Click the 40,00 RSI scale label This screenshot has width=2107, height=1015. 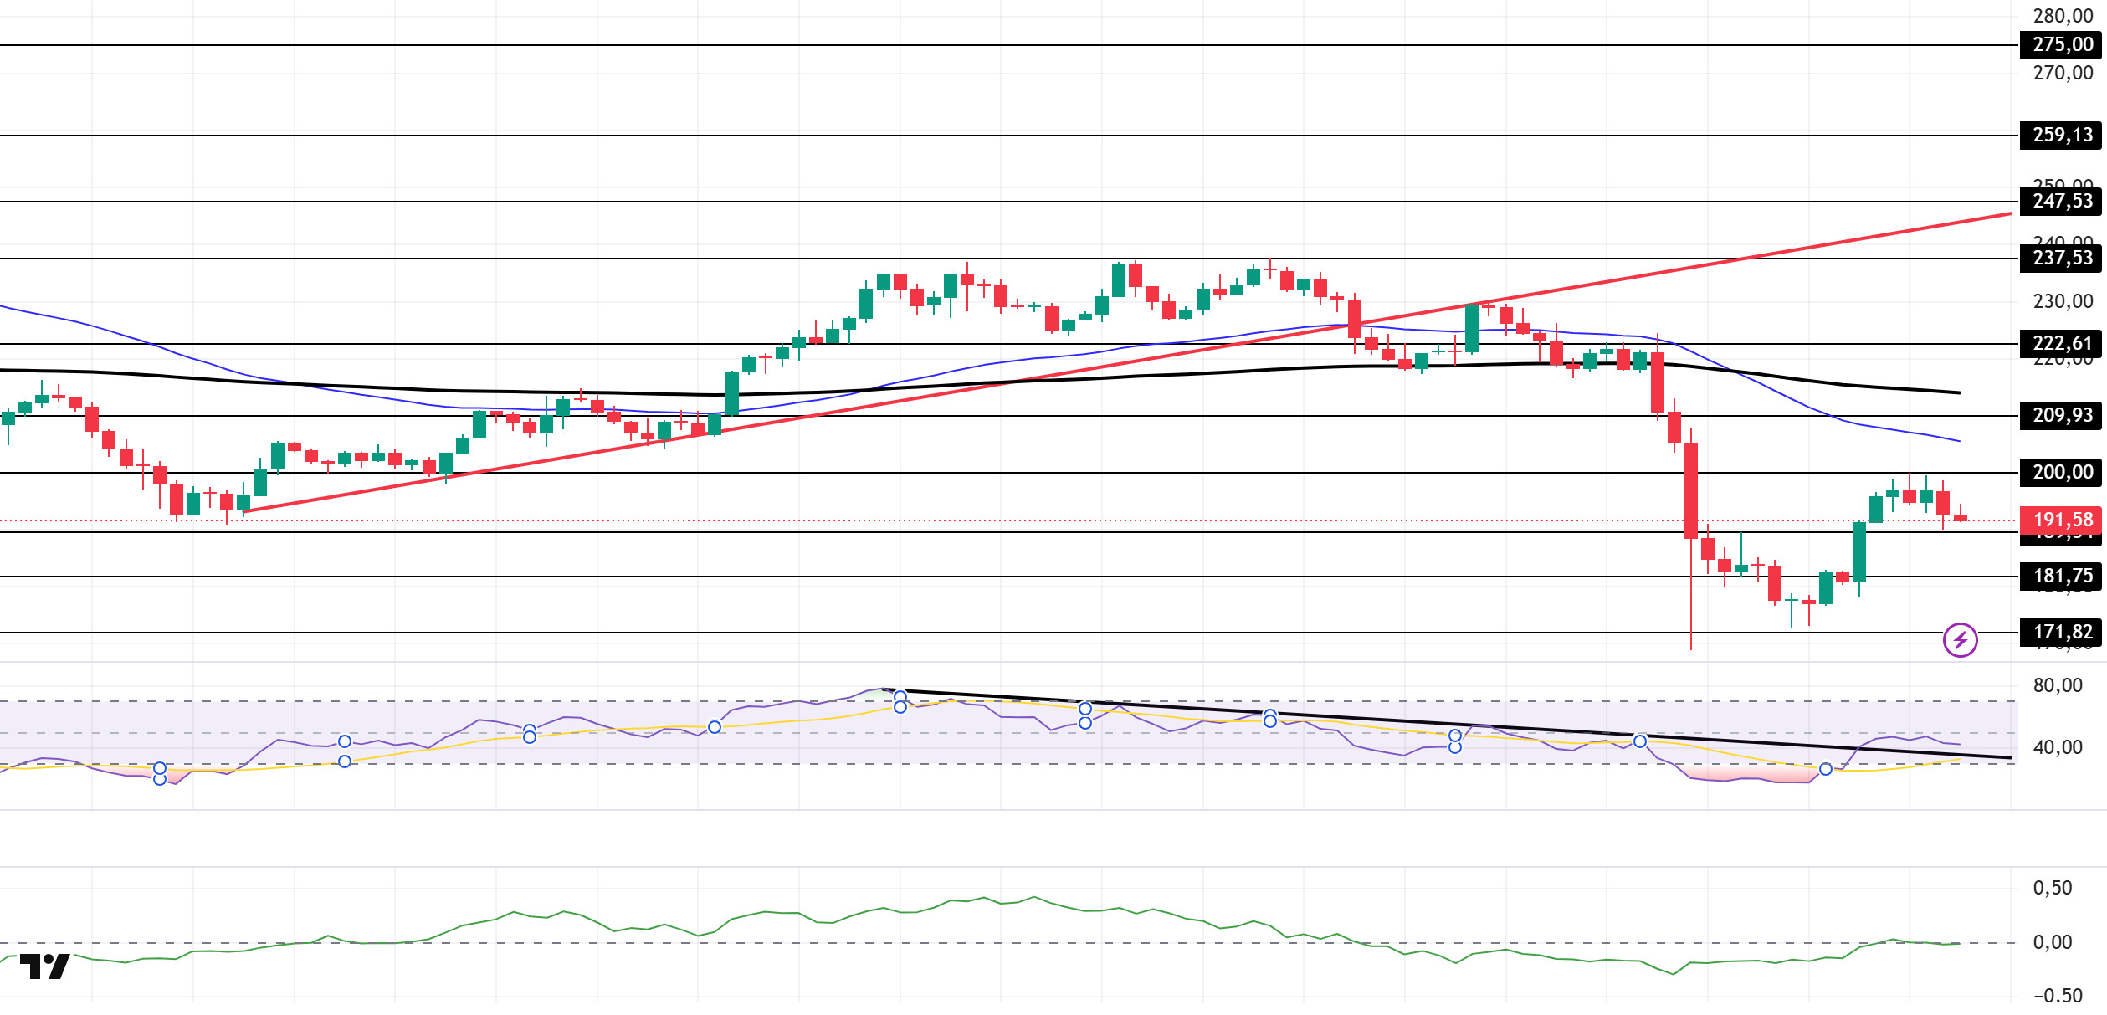click(x=2058, y=747)
